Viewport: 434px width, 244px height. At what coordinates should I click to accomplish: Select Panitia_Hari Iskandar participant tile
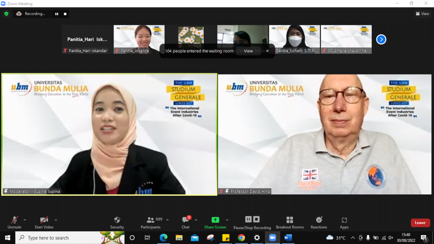[87, 39]
